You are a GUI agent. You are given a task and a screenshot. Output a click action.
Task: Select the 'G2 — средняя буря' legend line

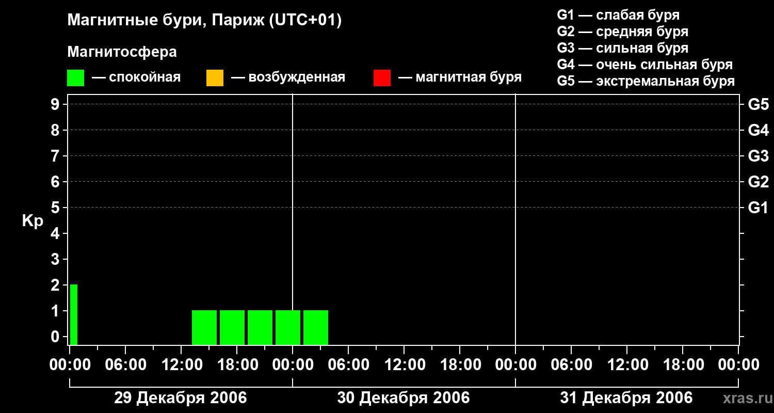click(x=623, y=31)
